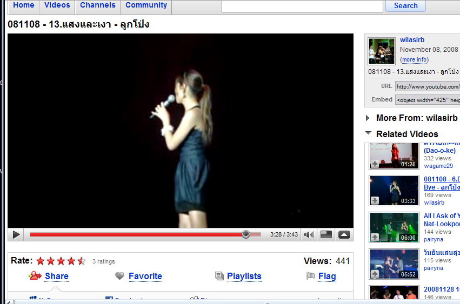Open the 081108 - 6. related video link

tap(442, 183)
